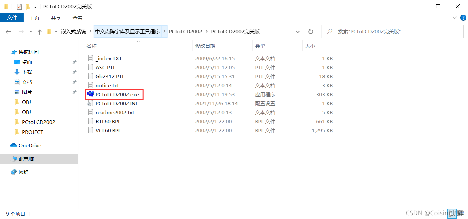The width and height of the screenshot is (468, 219).
Task: Open the 共享 (Share) ribbon tab
Action: pyautogui.click(x=56, y=18)
